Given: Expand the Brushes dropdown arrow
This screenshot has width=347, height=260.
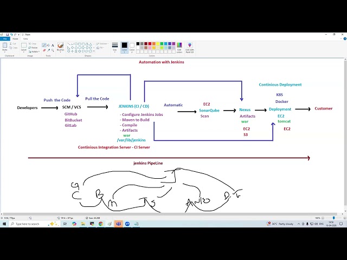Looking at the screenshot, I should click(60, 51).
